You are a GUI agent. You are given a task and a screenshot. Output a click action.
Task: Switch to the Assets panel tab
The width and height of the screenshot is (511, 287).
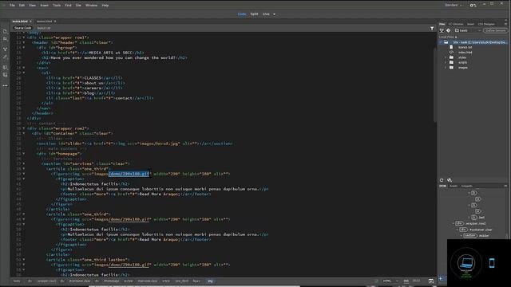pyautogui.click(x=454, y=186)
